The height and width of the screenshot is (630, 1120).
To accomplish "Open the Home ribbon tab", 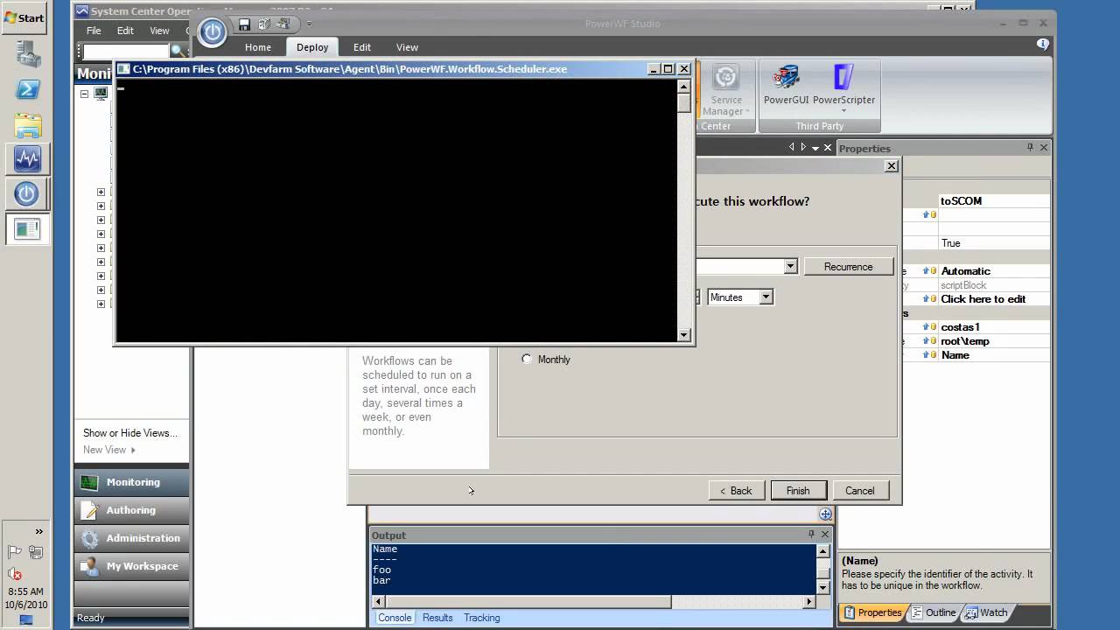I will (258, 47).
